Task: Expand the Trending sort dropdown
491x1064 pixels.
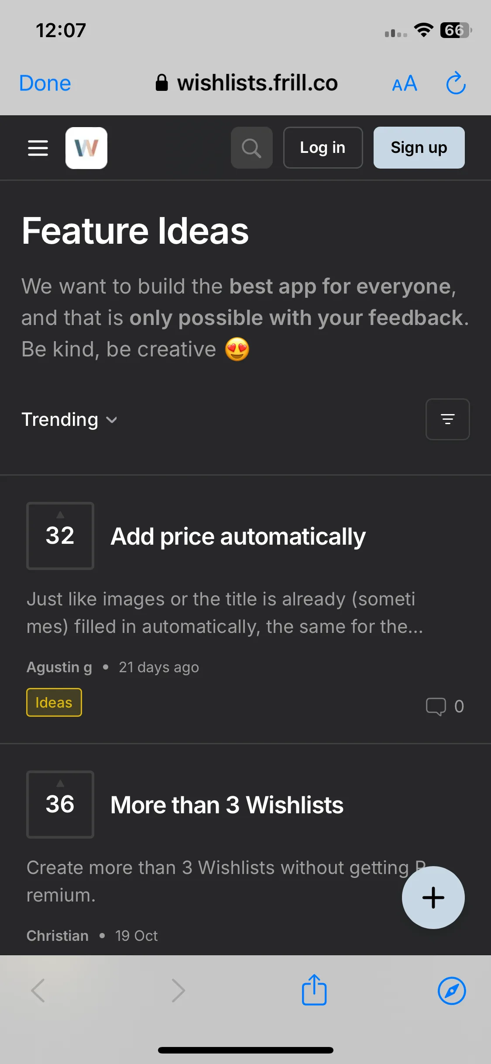Action: click(x=69, y=419)
